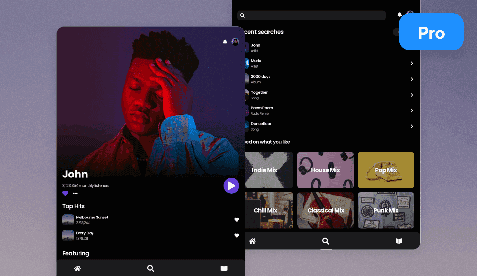Viewport: 477px width, 276px height.
Task: Click the blue Pro badge
Action: coord(431,32)
